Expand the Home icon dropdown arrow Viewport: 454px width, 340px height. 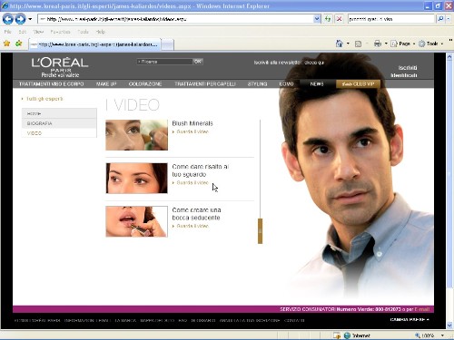click(348, 44)
